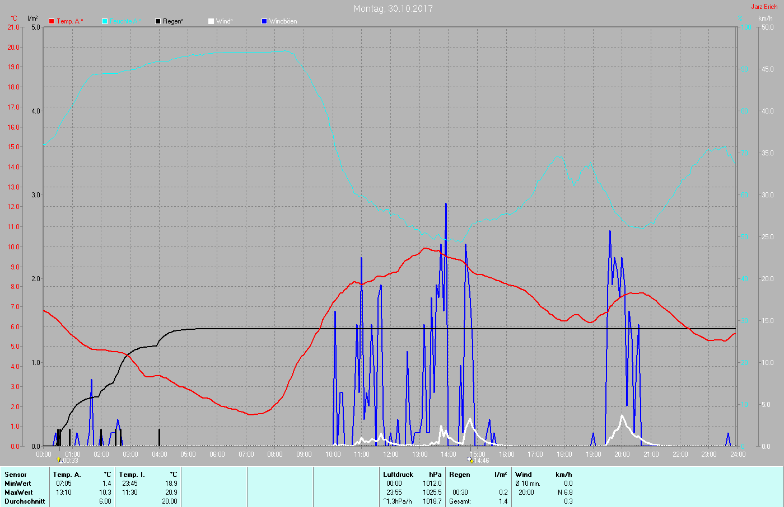Click the maximum temperature time '13:10'
The width and height of the screenshot is (784, 507).
(64, 492)
